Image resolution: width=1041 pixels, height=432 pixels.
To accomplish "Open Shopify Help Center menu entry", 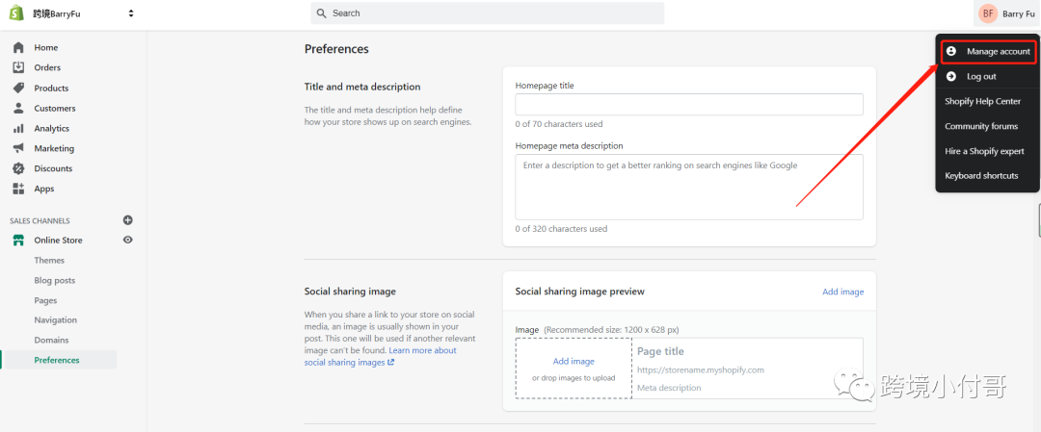I will pyautogui.click(x=982, y=101).
